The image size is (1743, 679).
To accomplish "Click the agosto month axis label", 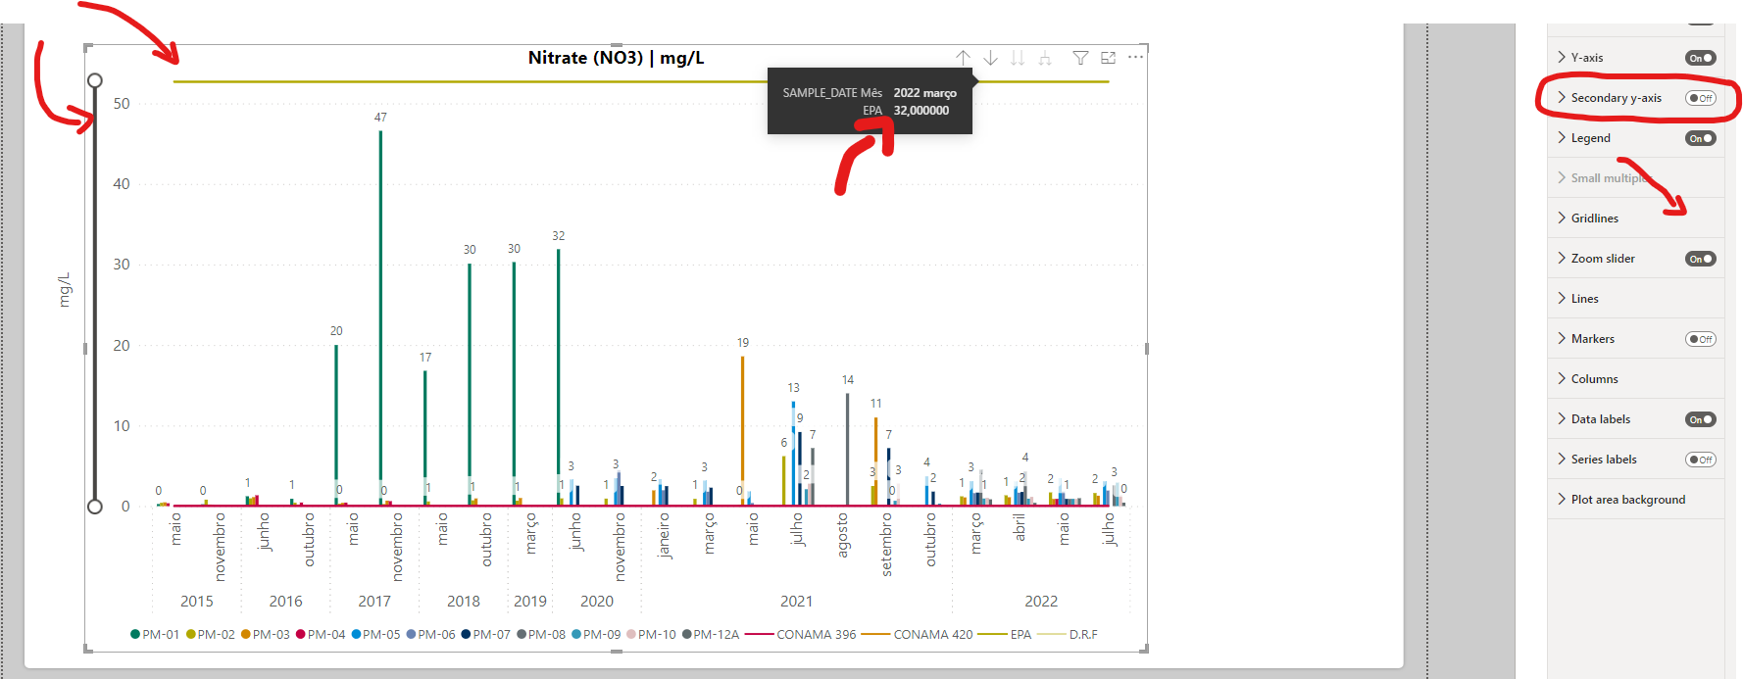I will click(x=842, y=535).
